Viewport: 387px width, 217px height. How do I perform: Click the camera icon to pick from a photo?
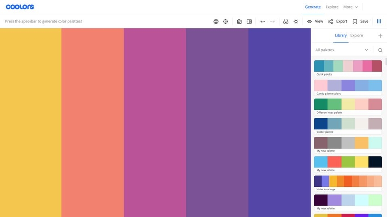[239, 21]
